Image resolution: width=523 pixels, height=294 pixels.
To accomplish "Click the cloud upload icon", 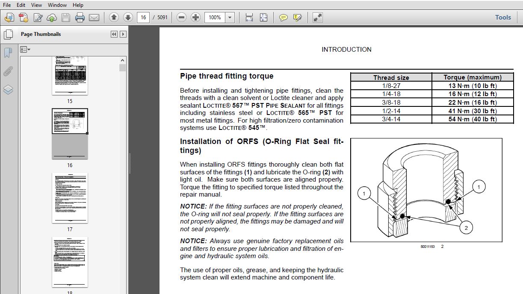I will pos(51,18).
